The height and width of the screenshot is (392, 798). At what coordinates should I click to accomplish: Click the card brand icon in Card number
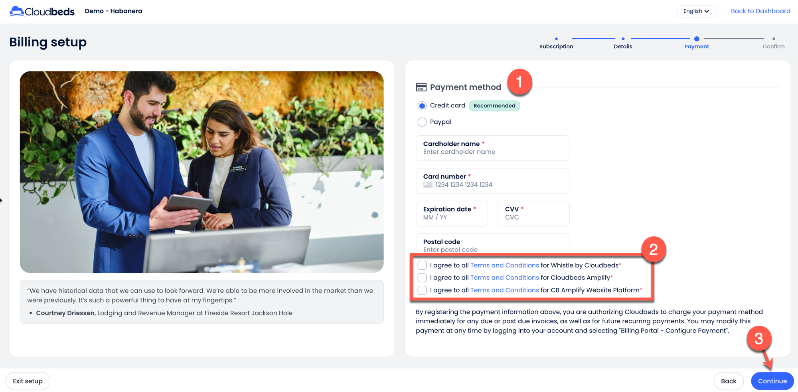tap(428, 185)
